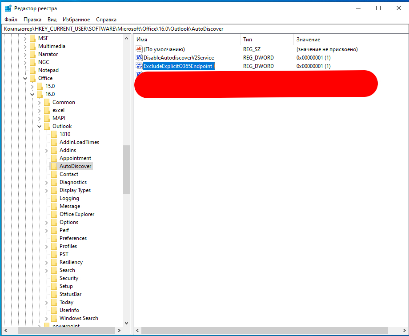This screenshot has width=409, height=336.
Task: Select the DisableAutodiscoverV2Service value name
Action: point(179,58)
